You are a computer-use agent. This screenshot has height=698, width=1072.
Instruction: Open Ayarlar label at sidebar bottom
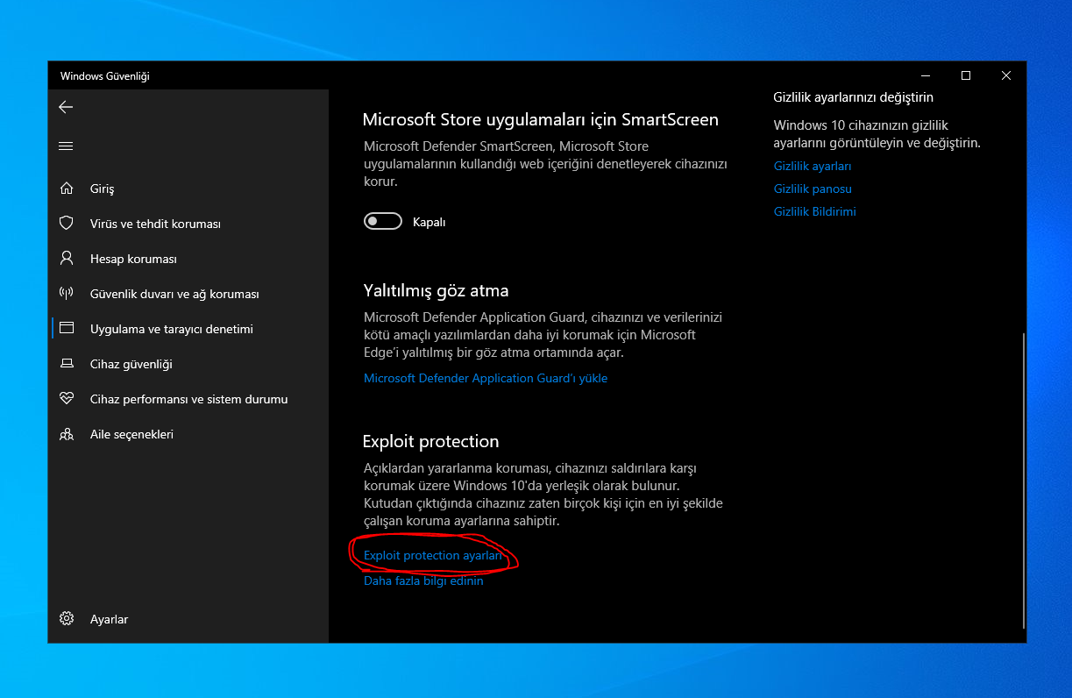tap(109, 619)
